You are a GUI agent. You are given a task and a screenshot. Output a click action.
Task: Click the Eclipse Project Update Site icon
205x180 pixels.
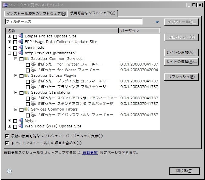(21, 36)
